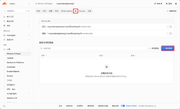Enable the 预览 workers.dev URL toggle
Screen dimensions: 180x109
click(170, 34)
